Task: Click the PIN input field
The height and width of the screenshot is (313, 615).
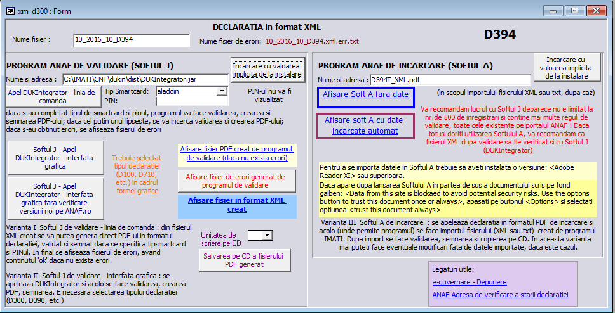Action: coord(192,101)
